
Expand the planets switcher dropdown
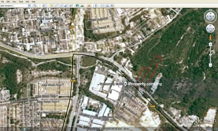coord(89,5)
